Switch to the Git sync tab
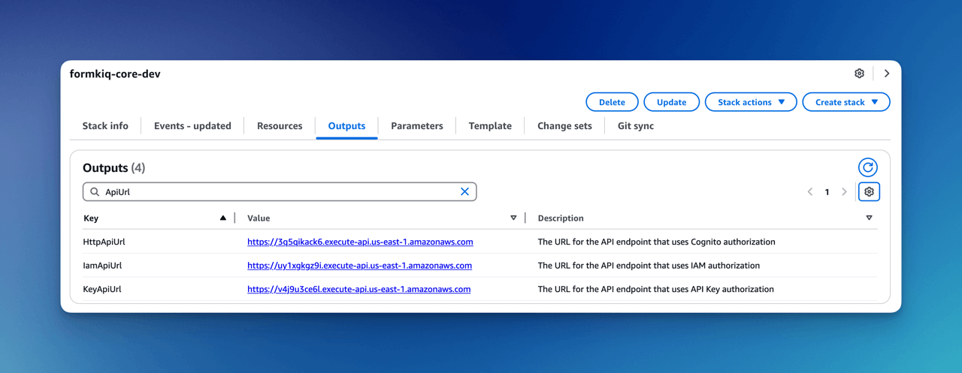The image size is (962, 373). coord(636,125)
